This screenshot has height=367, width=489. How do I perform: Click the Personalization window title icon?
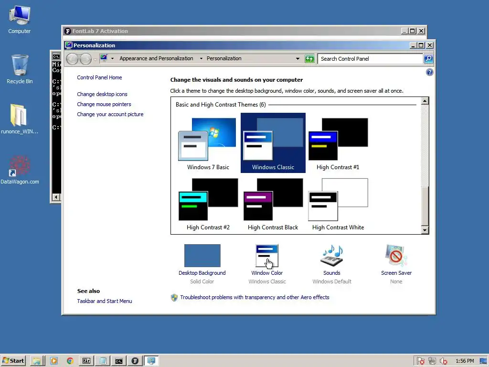coord(69,45)
